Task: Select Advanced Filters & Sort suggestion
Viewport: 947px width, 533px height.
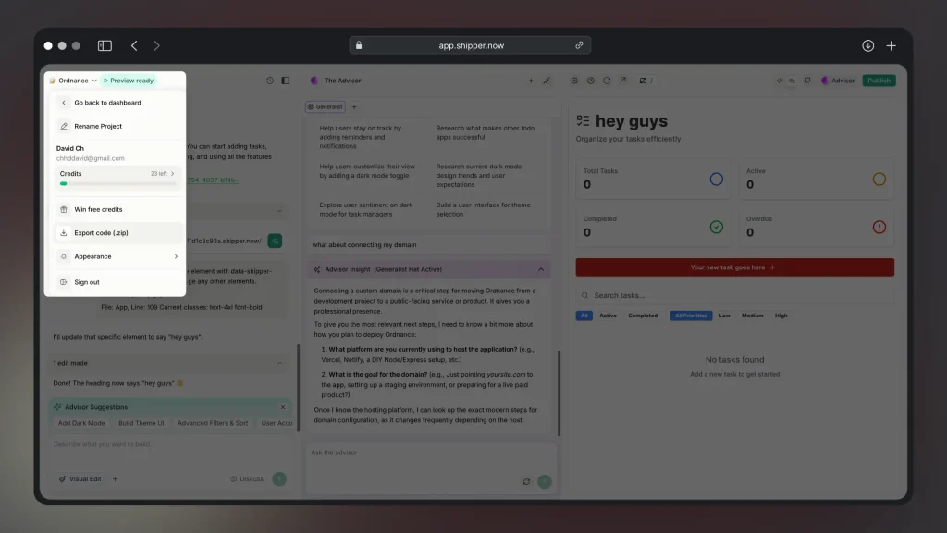Action: [x=213, y=423]
